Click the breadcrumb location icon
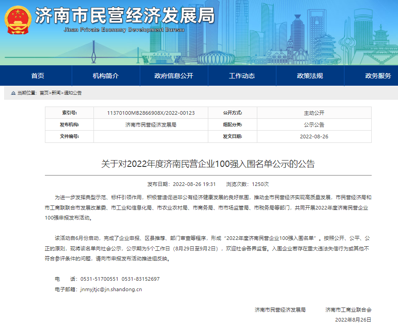 point(13,93)
